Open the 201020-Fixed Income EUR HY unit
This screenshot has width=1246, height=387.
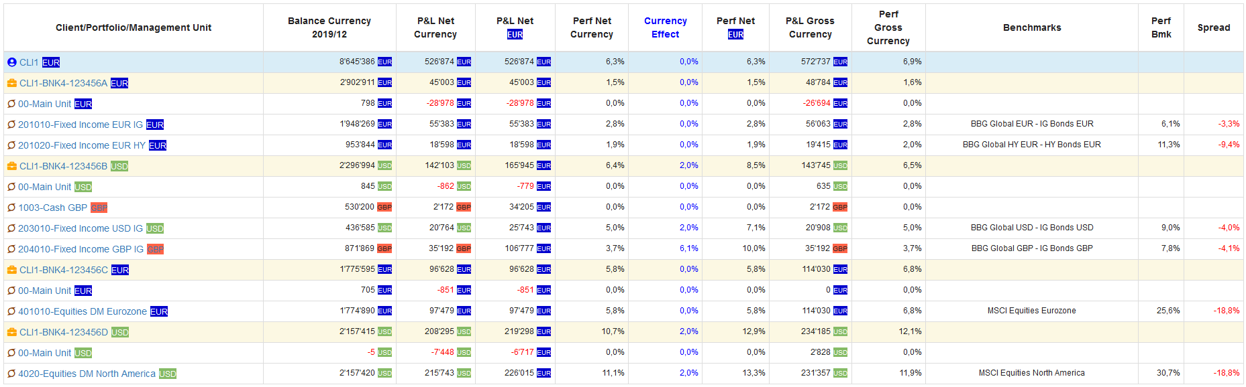81,145
